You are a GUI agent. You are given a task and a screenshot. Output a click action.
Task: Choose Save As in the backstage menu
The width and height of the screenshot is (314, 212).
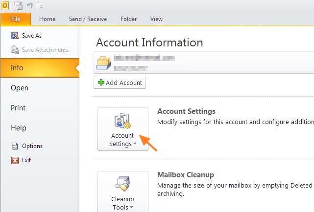click(x=32, y=36)
